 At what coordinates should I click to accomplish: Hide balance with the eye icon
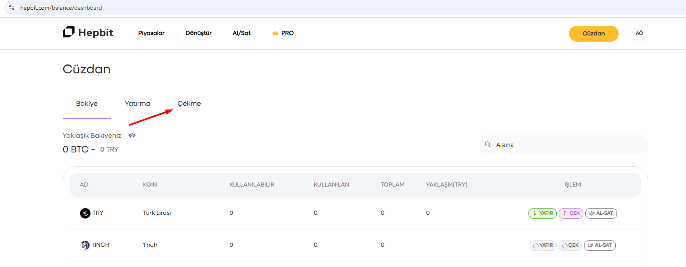(132, 136)
